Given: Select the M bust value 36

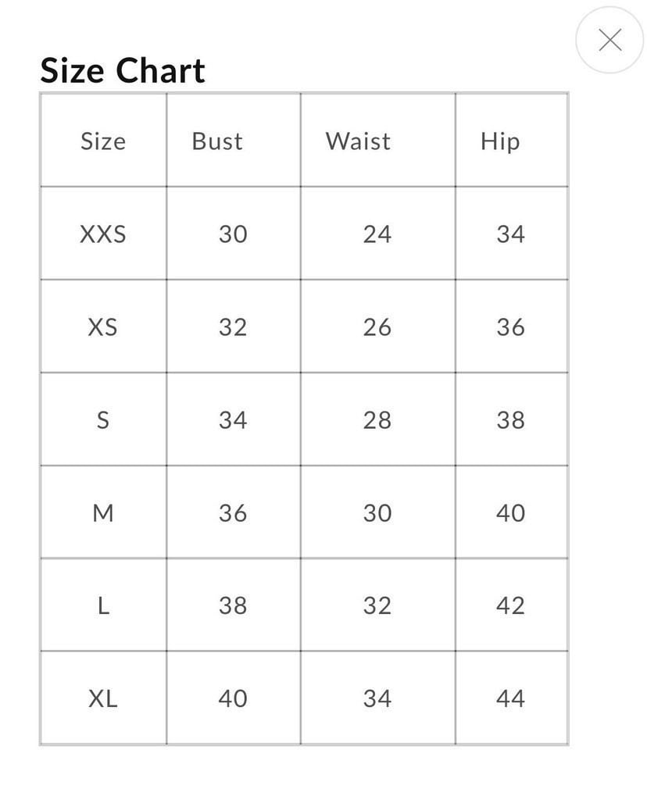Looking at the screenshot, I should click(x=233, y=513).
